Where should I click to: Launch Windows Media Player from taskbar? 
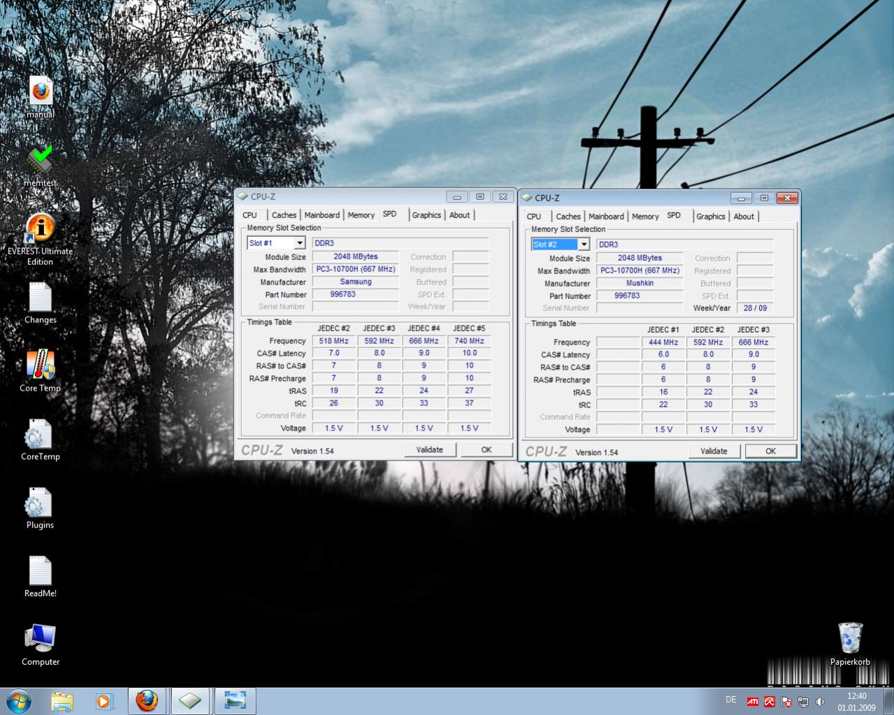(x=103, y=700)
